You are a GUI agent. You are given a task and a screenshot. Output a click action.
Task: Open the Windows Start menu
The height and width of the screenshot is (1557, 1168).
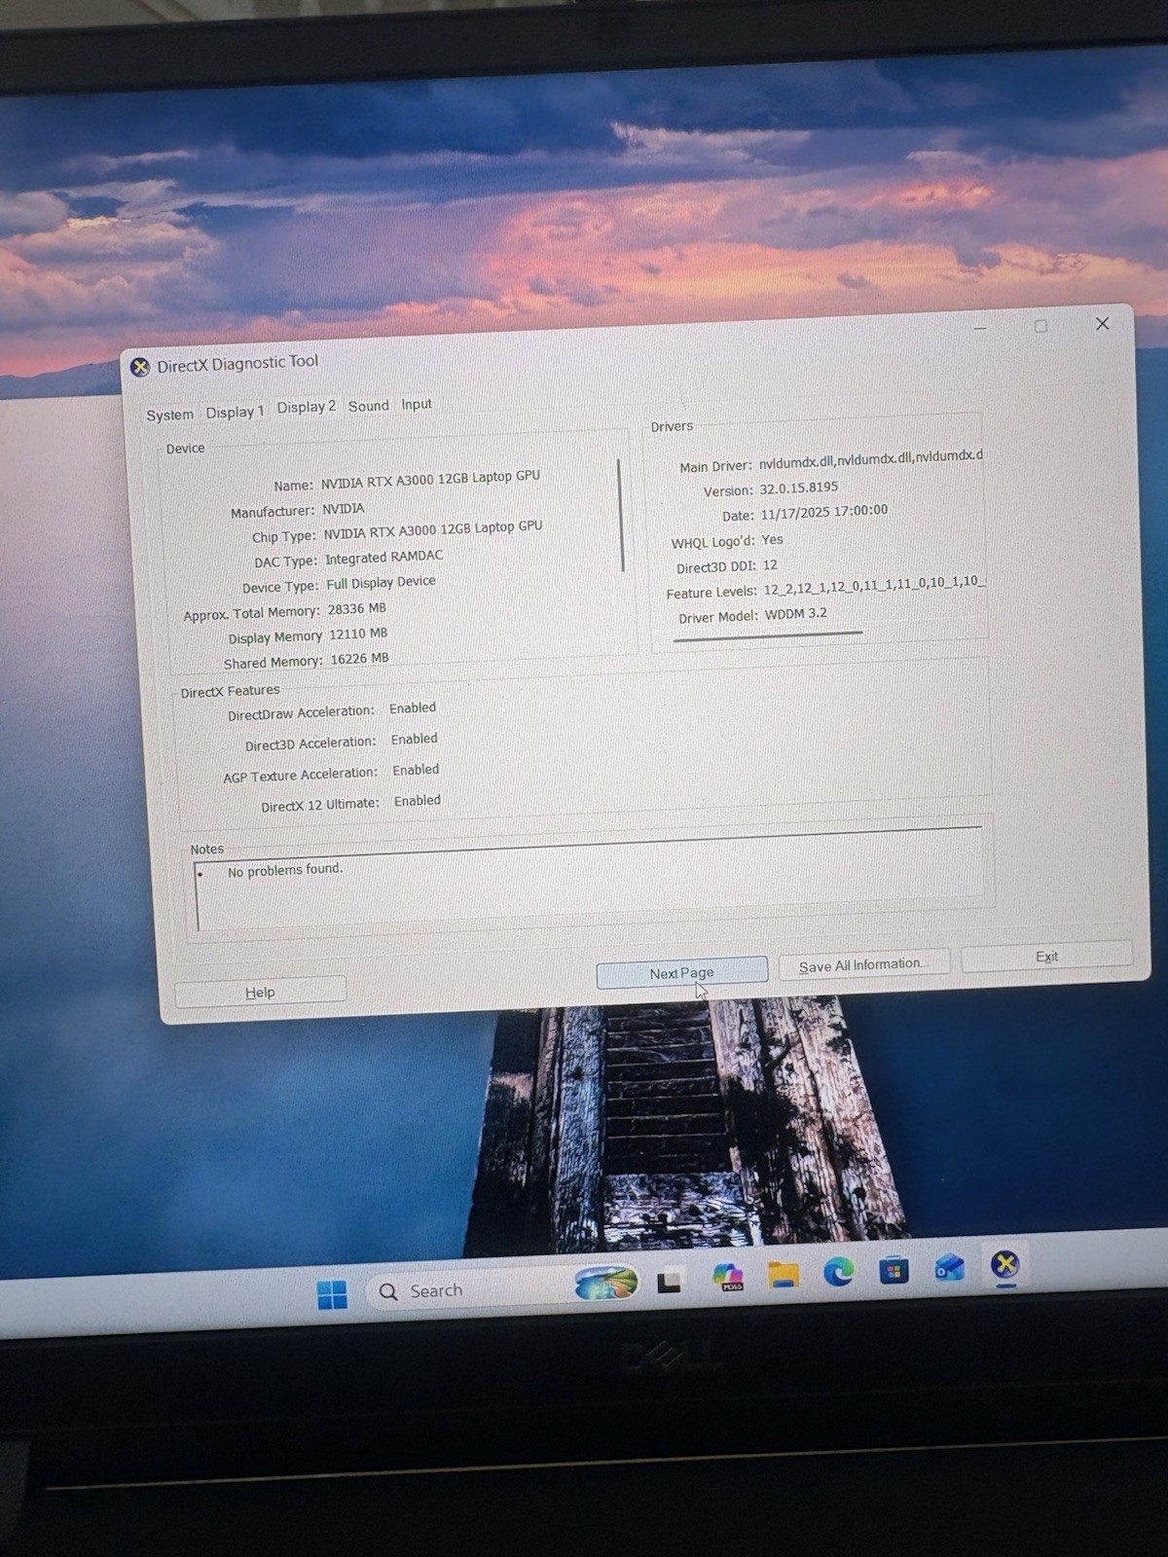coord(332,1295)
